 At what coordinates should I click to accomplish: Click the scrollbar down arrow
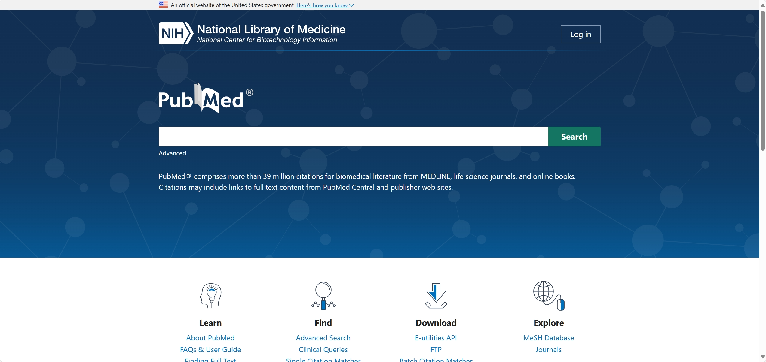(x=763, y=357)
